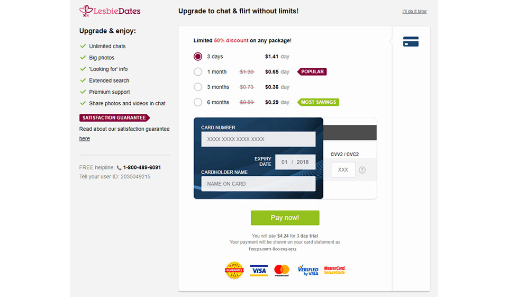Click the Satisfaction Guarantee badge
Image resolution: width=508 pixels, height=297 pixels.
(114, 118)
